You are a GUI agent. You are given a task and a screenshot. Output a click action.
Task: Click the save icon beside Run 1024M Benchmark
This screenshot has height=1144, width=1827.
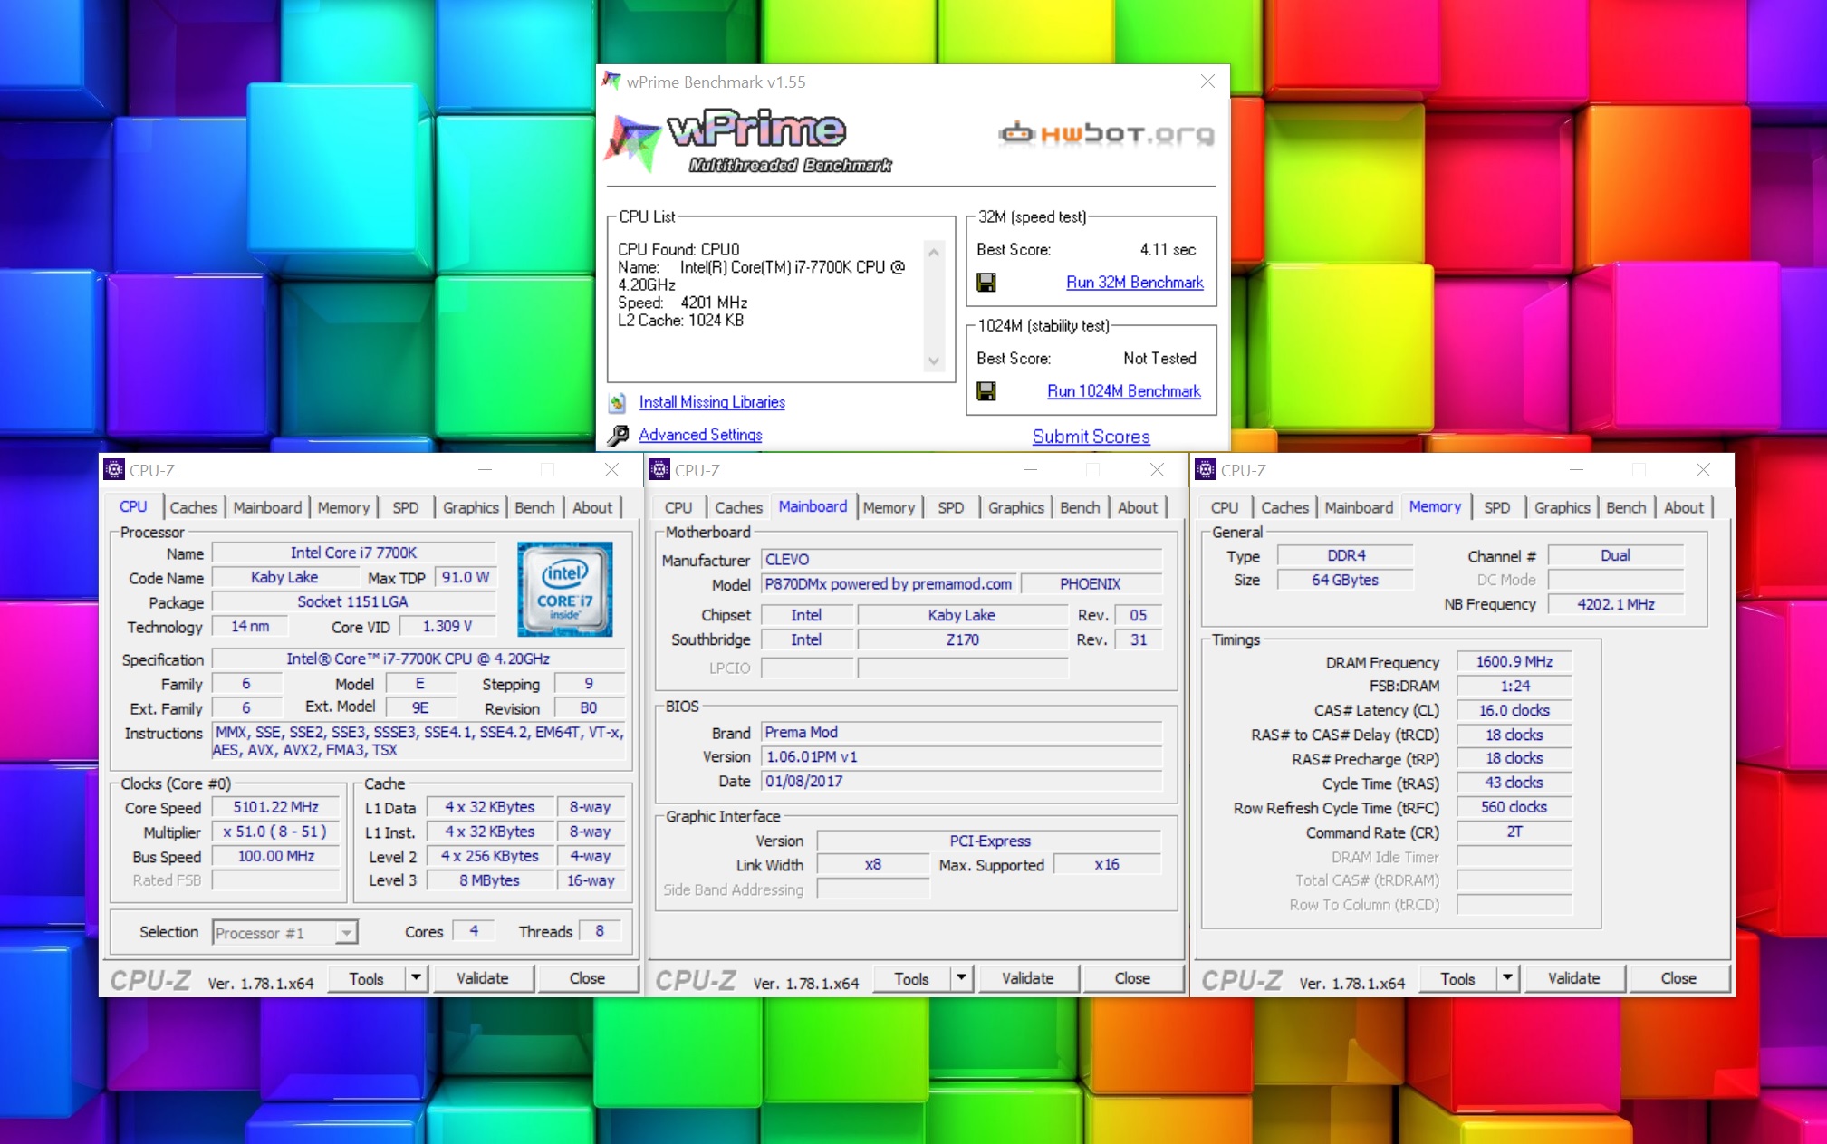(x=986, y=391)
